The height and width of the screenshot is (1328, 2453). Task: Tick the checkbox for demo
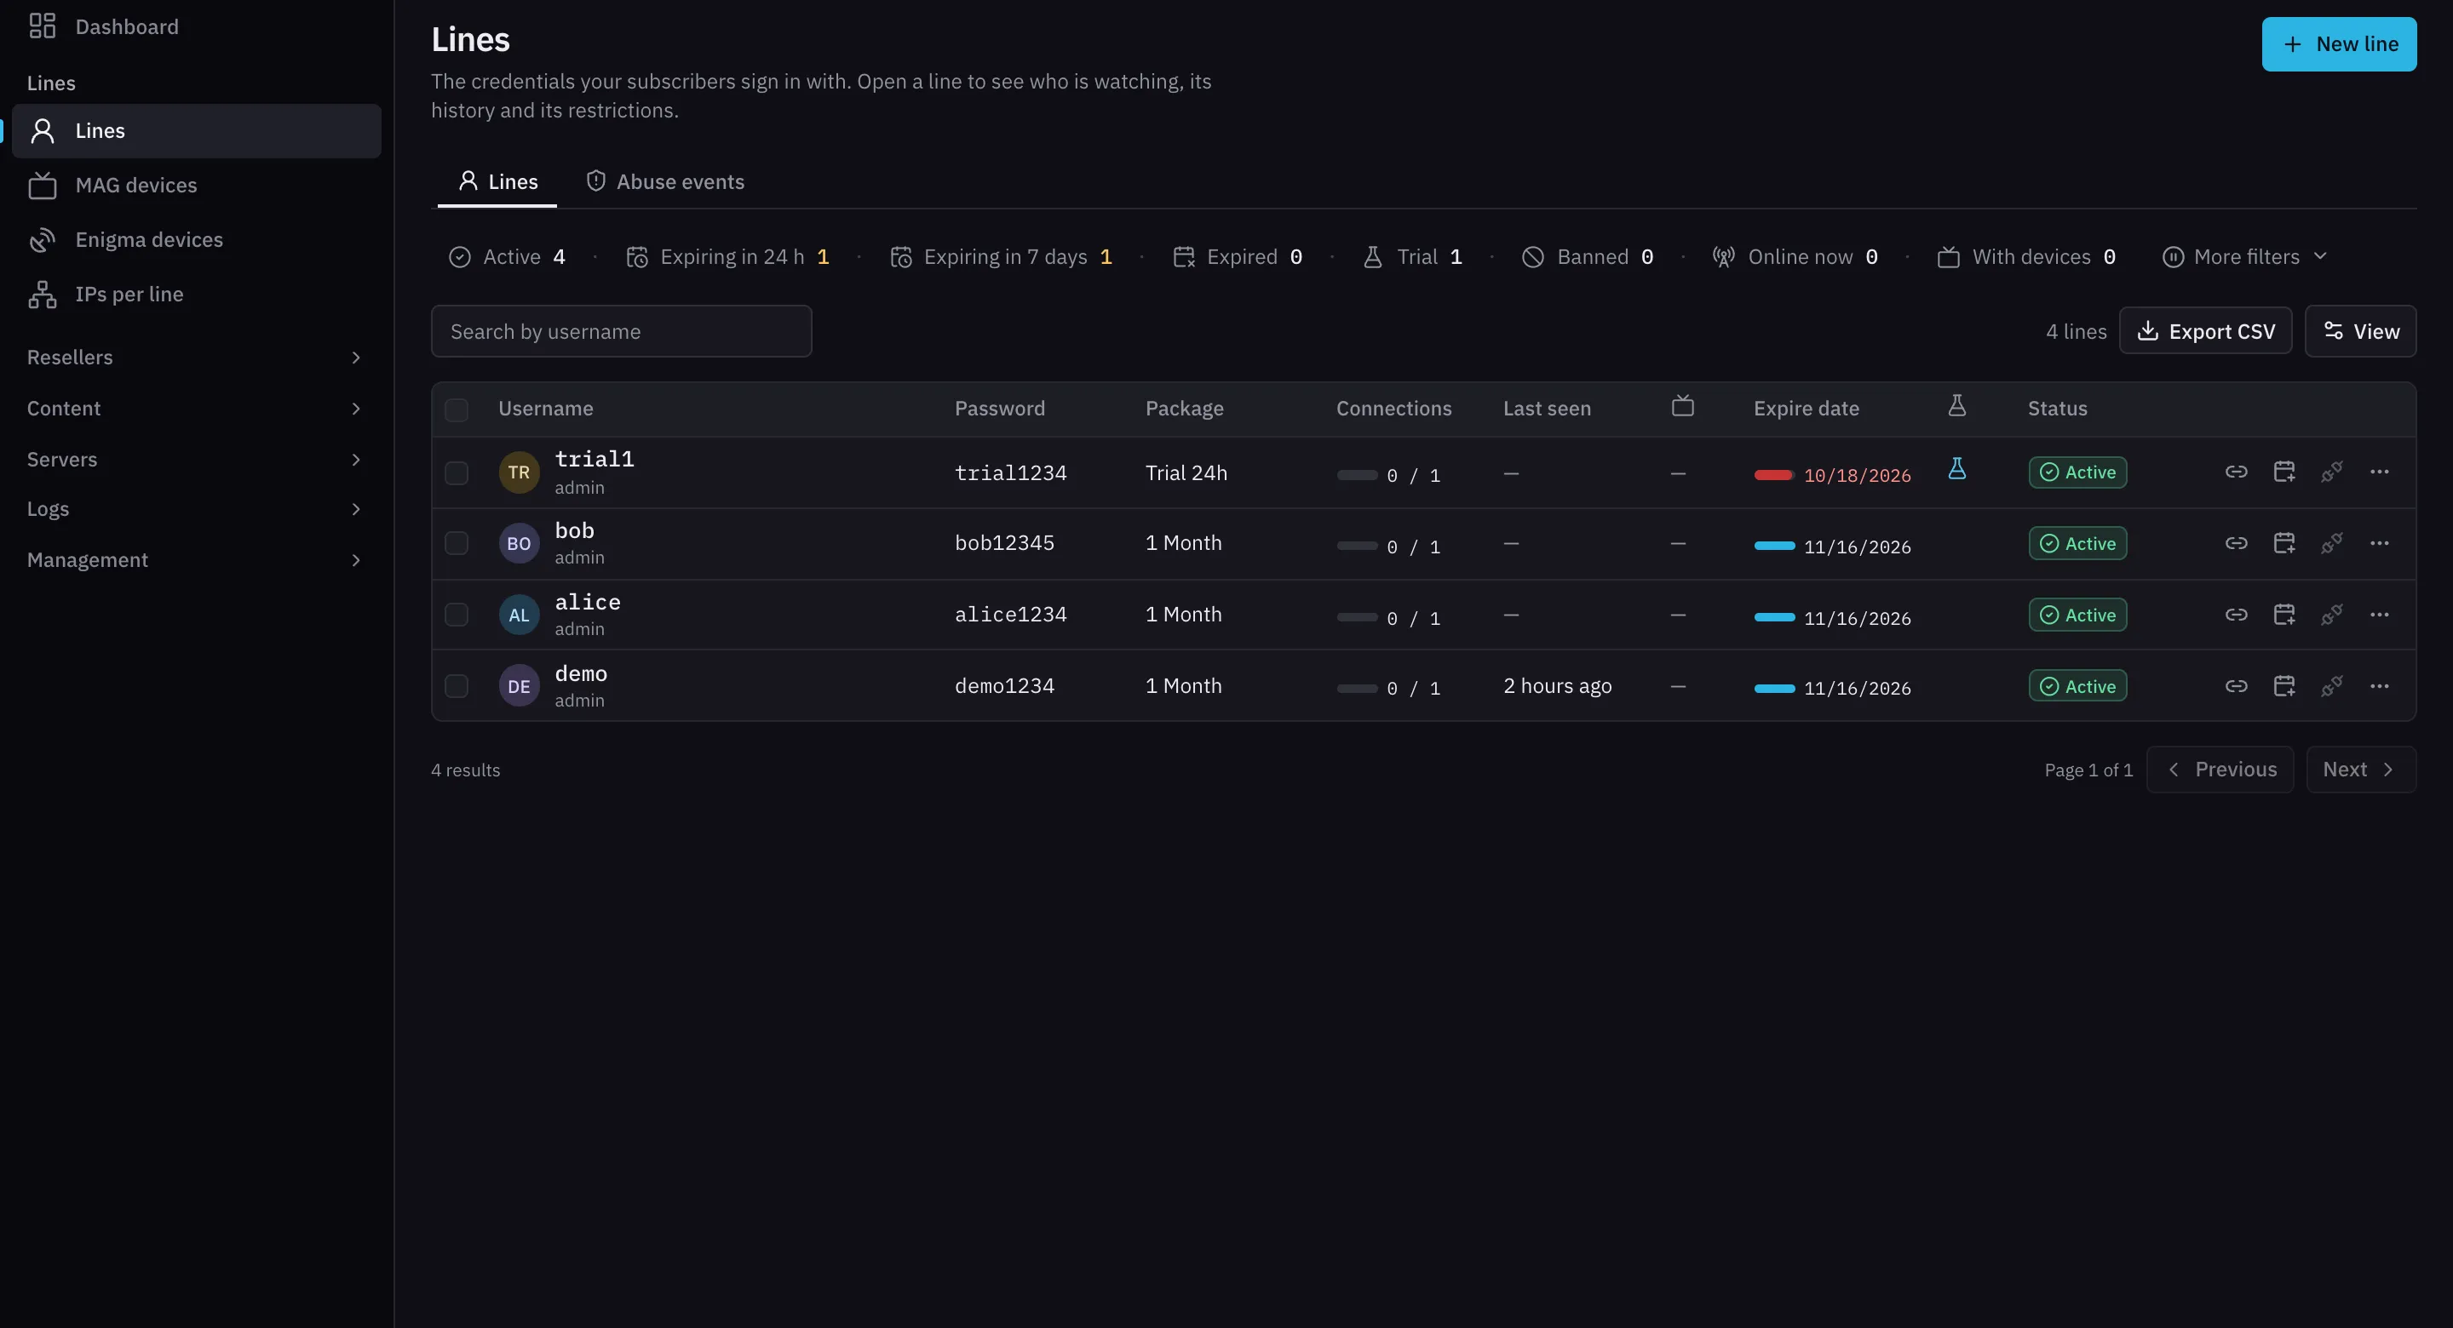(457, 686)
